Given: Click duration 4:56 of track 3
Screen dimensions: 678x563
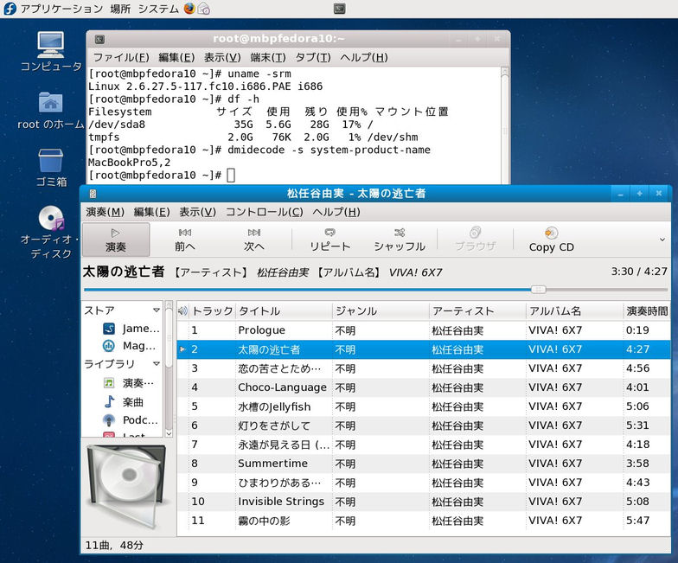Looking at the screenshot, I should click(638, 368).
